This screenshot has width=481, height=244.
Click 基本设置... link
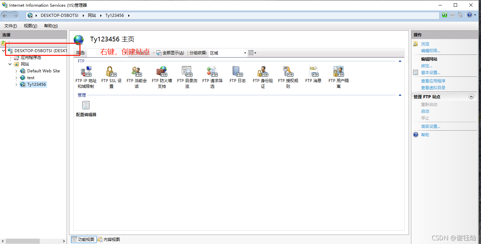point(431,73)
